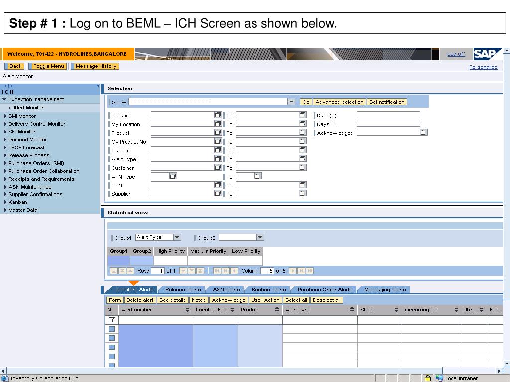Image resolution: width=510 pixels, height=382 pixels.
Task: Open value help for Customer To field
Action: [x=302, y=167]
